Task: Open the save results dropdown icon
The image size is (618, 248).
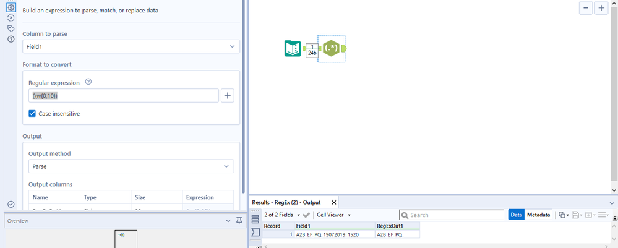Action: pos(576,215)
